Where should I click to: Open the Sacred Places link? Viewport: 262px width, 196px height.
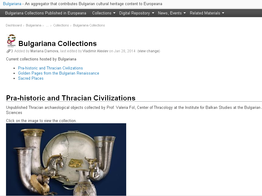31,78
